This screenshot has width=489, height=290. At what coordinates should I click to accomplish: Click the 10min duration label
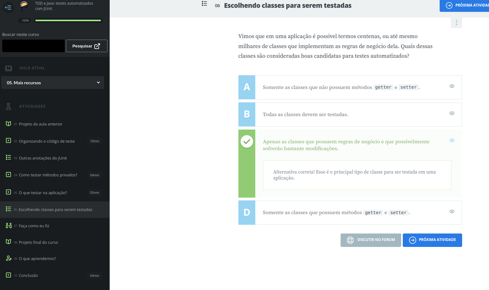click(95, 141)
